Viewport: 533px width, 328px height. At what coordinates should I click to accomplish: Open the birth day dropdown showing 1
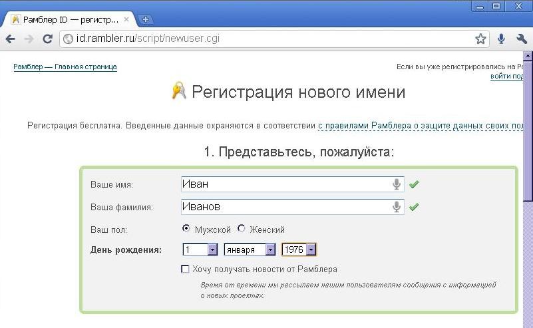(200, 249)
